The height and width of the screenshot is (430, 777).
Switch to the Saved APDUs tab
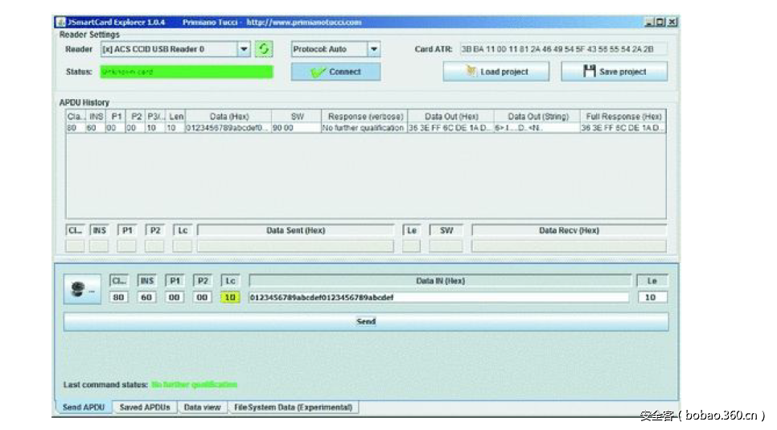point(145,407)
